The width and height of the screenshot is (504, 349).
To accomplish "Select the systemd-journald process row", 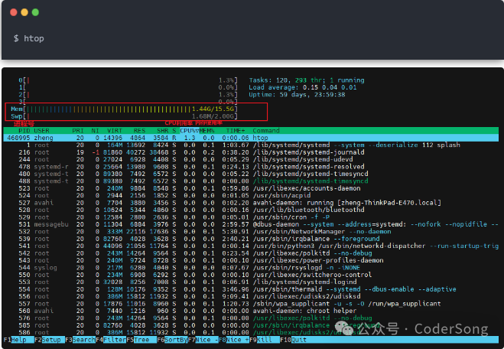I will [x=251, y=152].
